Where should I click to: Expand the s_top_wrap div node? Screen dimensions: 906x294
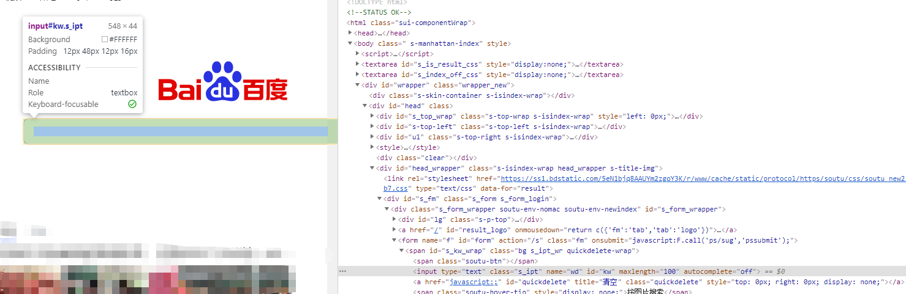tap(372, 116)
